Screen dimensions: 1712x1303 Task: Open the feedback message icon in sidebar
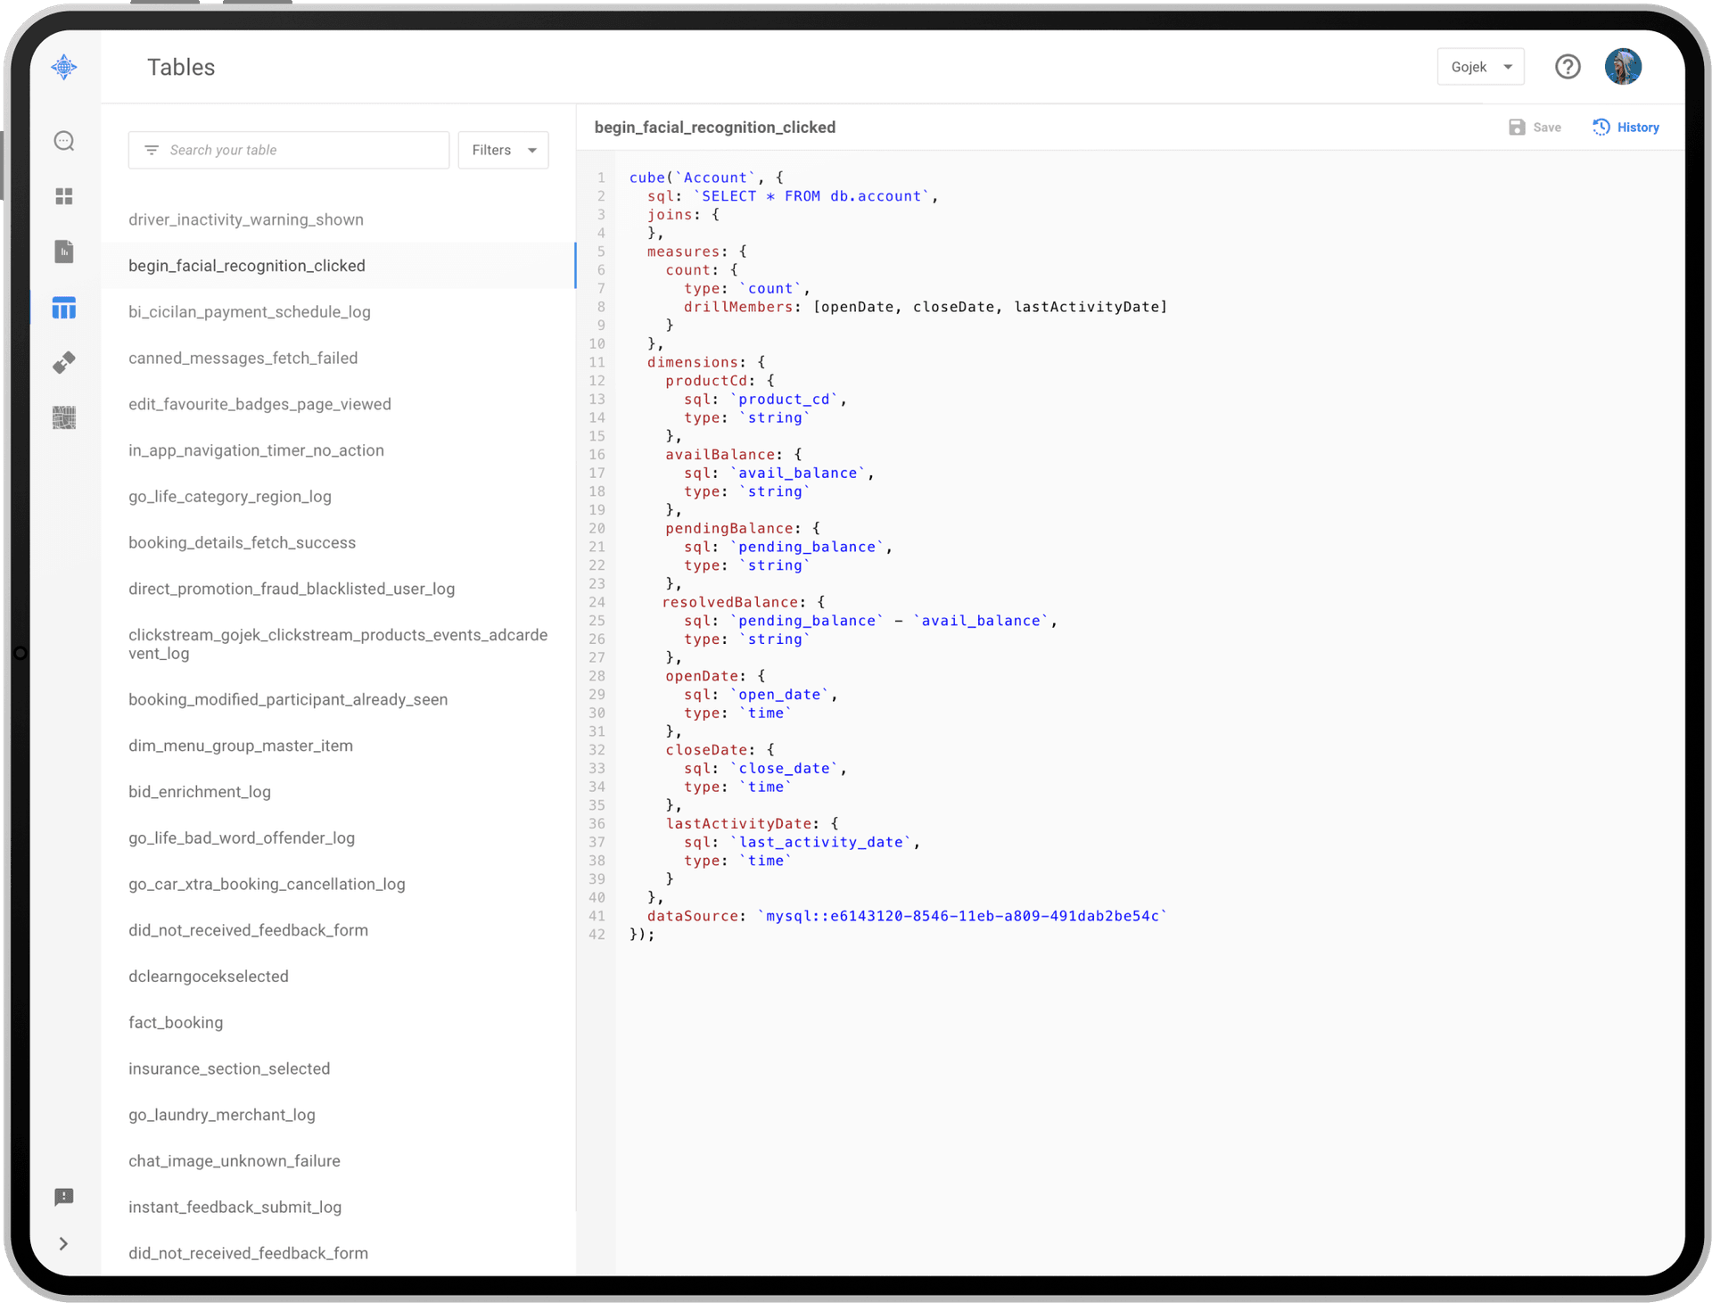[64, 1197]
